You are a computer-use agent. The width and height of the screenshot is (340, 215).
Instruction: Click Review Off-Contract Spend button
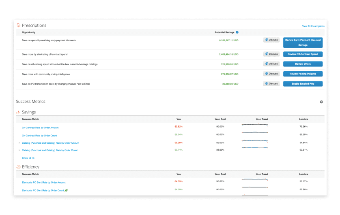pyautogui.click(x=303, y=54)
